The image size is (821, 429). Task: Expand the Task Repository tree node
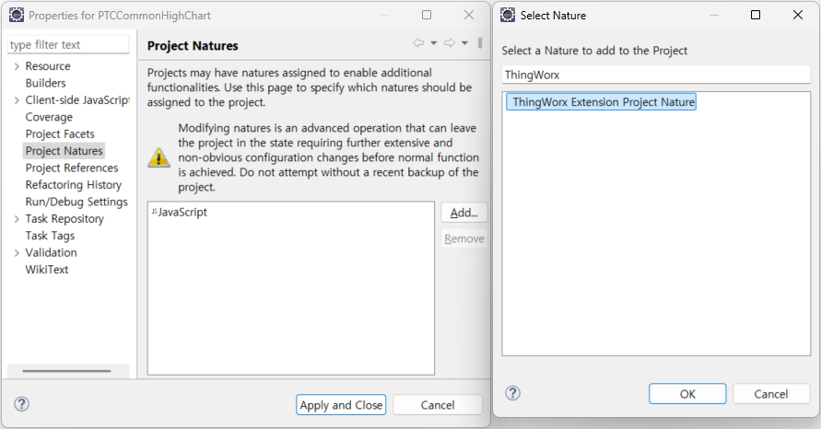[x=17, y=219]
